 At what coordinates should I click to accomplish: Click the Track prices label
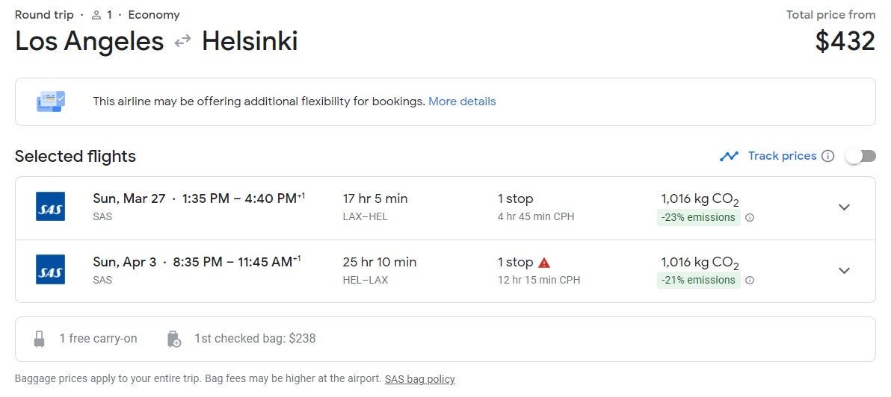tap(782, 156)
